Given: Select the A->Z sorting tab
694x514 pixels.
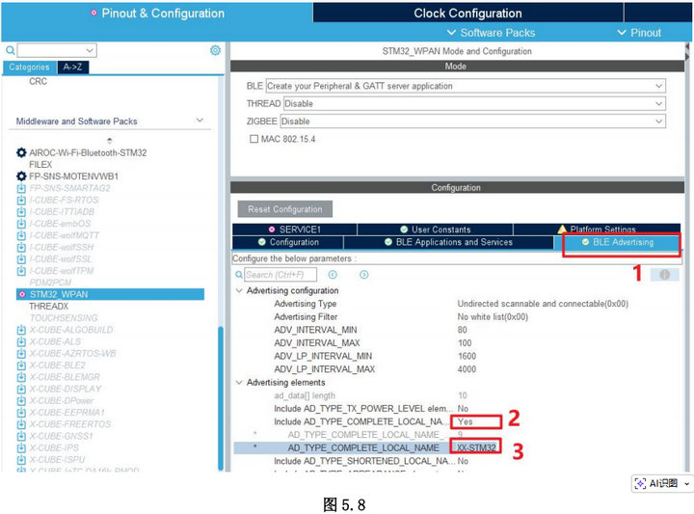Looking at the screenshot, I should (x=72, y=68).
